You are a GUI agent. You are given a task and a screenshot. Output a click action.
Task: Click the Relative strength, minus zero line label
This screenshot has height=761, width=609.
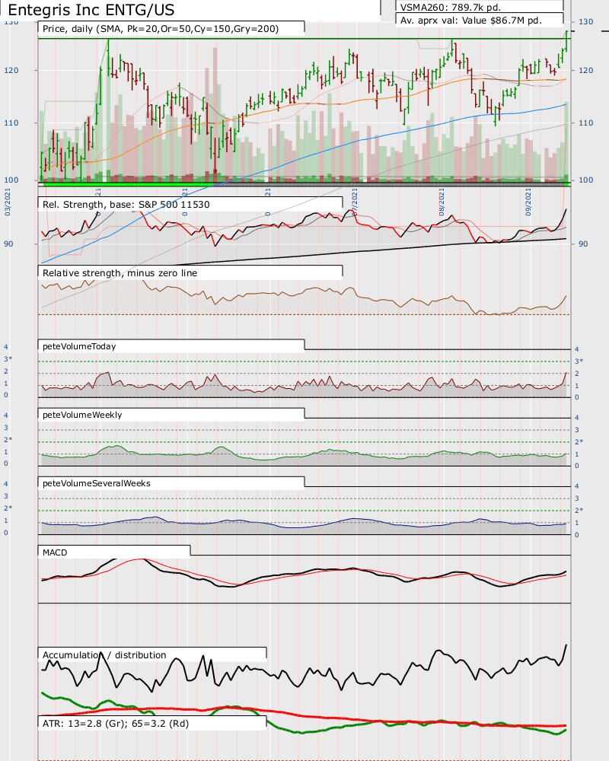[x=120, y=272]
